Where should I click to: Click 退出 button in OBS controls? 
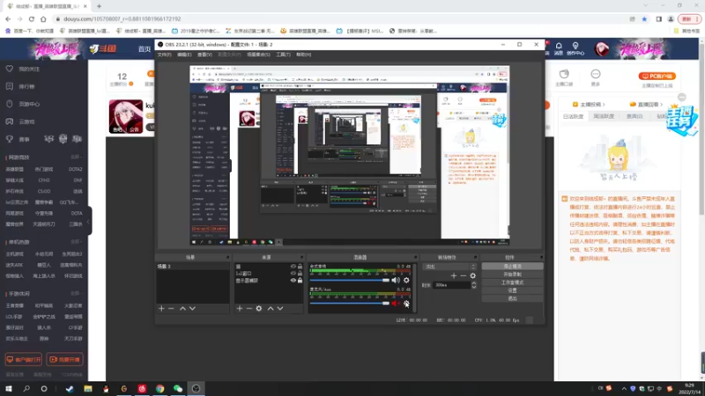point(512,298)
